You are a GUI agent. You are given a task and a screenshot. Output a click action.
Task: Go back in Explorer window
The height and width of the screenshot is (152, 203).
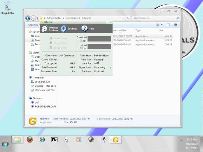[28, 18]
